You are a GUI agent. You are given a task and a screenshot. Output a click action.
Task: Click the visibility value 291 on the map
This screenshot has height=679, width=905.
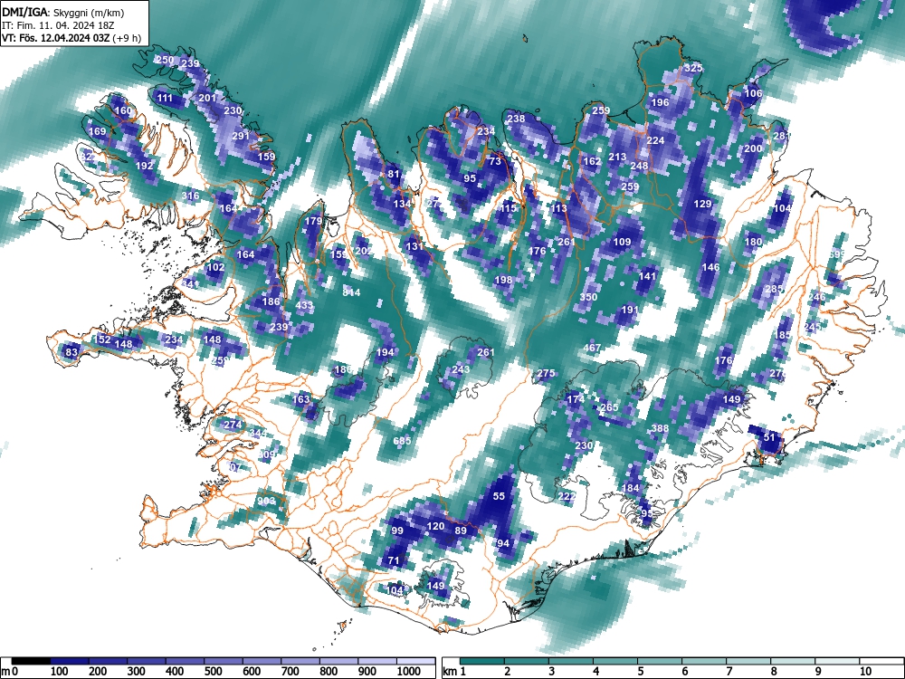[241, 136]
